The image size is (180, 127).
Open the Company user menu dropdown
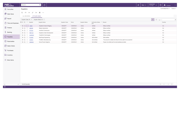[x=170, y=5]
